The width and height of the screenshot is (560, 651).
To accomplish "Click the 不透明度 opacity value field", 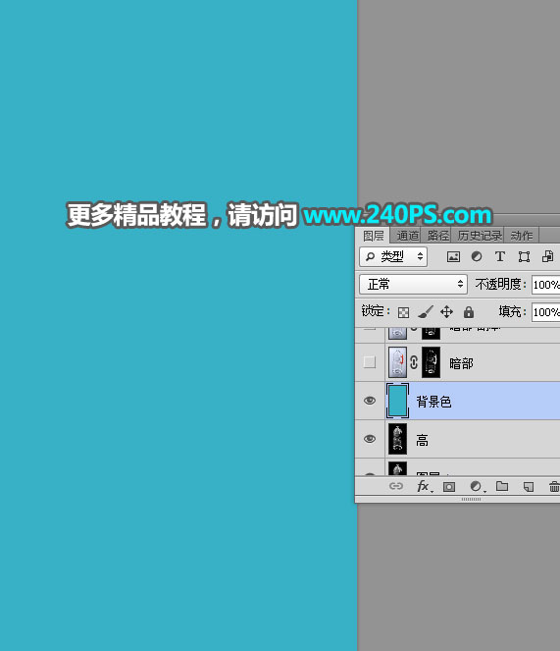I will pos(546,285).
